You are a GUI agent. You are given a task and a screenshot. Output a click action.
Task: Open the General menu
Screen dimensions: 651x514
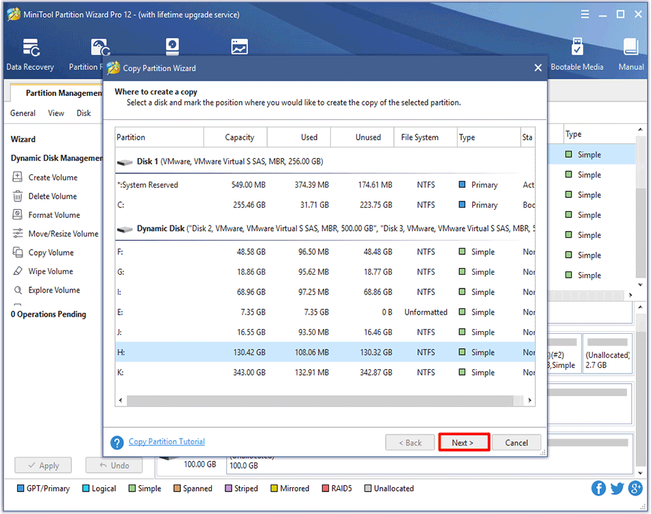click(23, 113)
